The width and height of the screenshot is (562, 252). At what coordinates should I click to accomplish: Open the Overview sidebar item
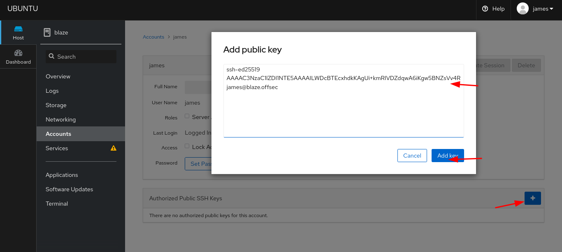[x=58, y=76]
